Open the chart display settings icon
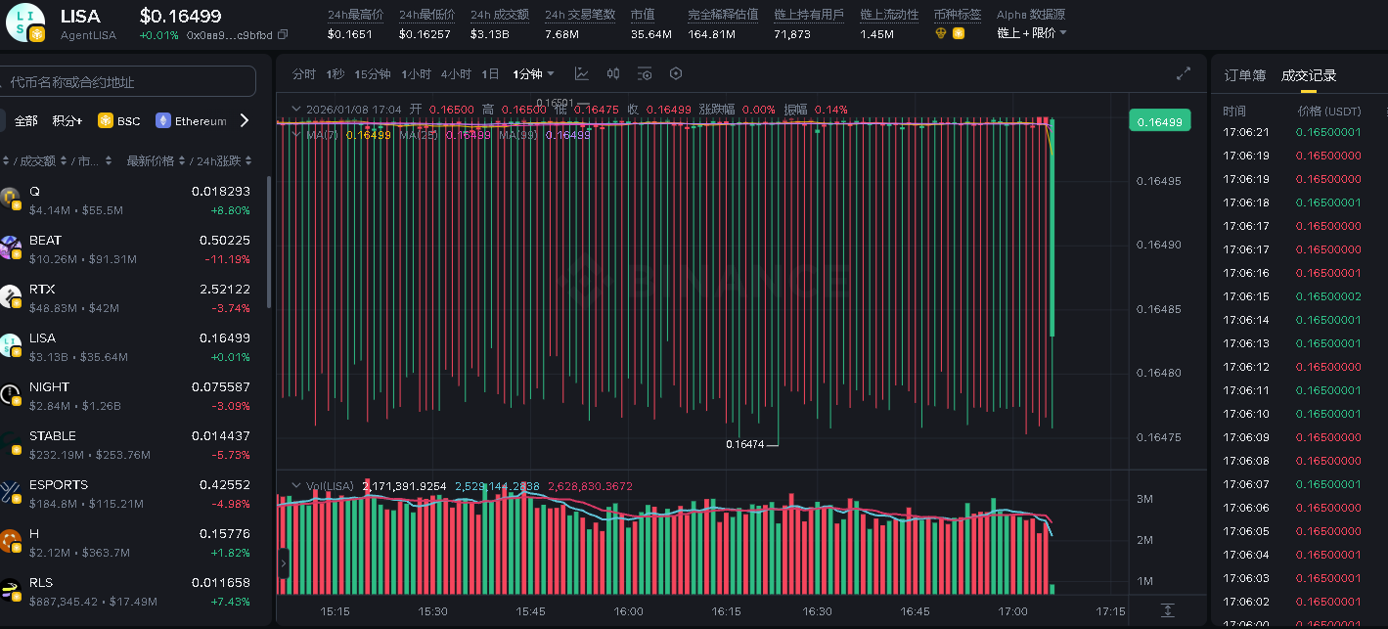Viewport: 1388px width, 629px height. click(645, 74)
